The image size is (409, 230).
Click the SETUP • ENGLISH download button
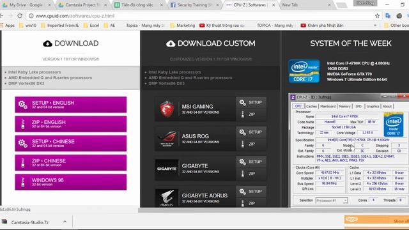point(71,105)
